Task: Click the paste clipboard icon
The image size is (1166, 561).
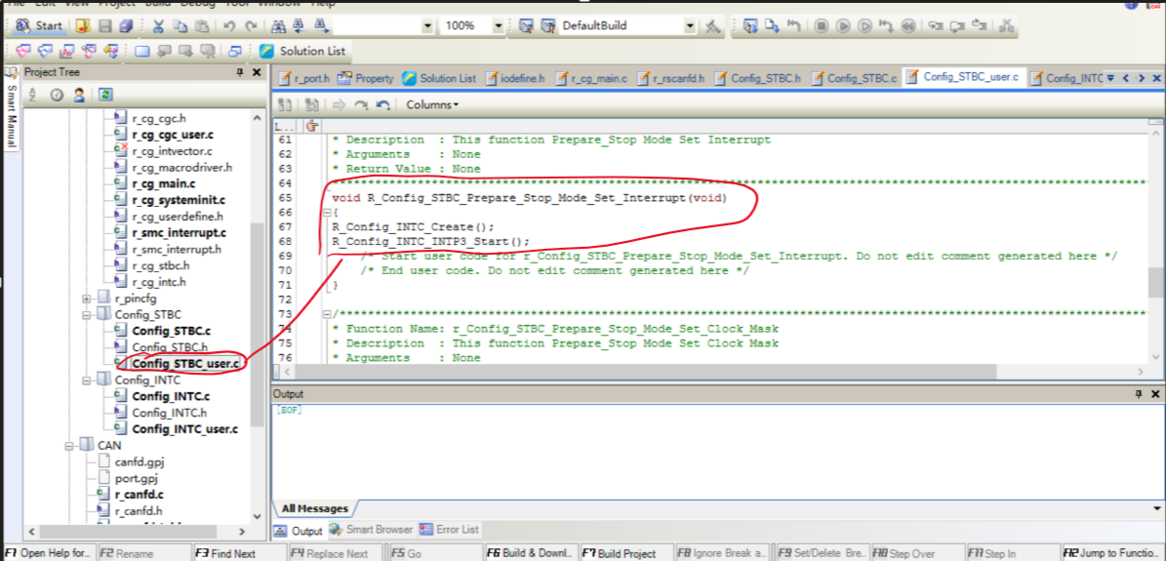Action: click(202, 25)
